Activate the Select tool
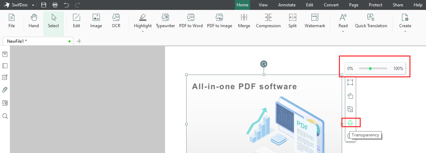The height and width of the screenshot is (153, 426). point(54,23)
